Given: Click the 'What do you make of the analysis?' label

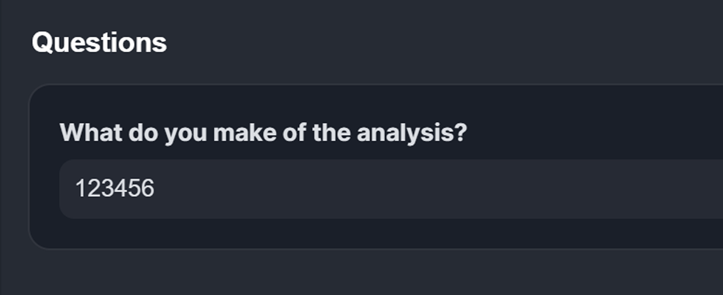Looking at the screenshot, I should pyautogui.click(x=263, y=132).
